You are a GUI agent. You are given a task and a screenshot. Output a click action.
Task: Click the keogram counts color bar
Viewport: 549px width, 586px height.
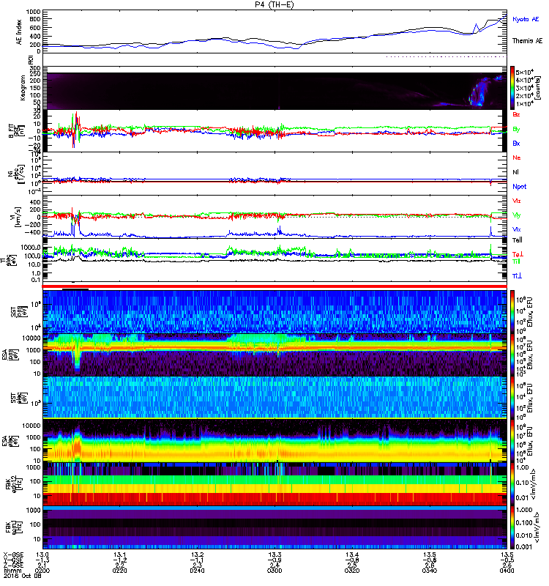coord(512,88)
